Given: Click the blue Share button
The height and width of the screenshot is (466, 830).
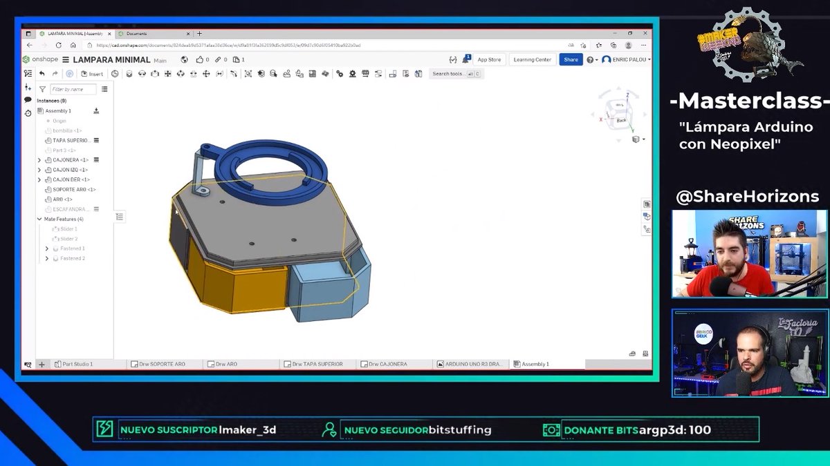Looking at the screenshot, I should (571, 59).
